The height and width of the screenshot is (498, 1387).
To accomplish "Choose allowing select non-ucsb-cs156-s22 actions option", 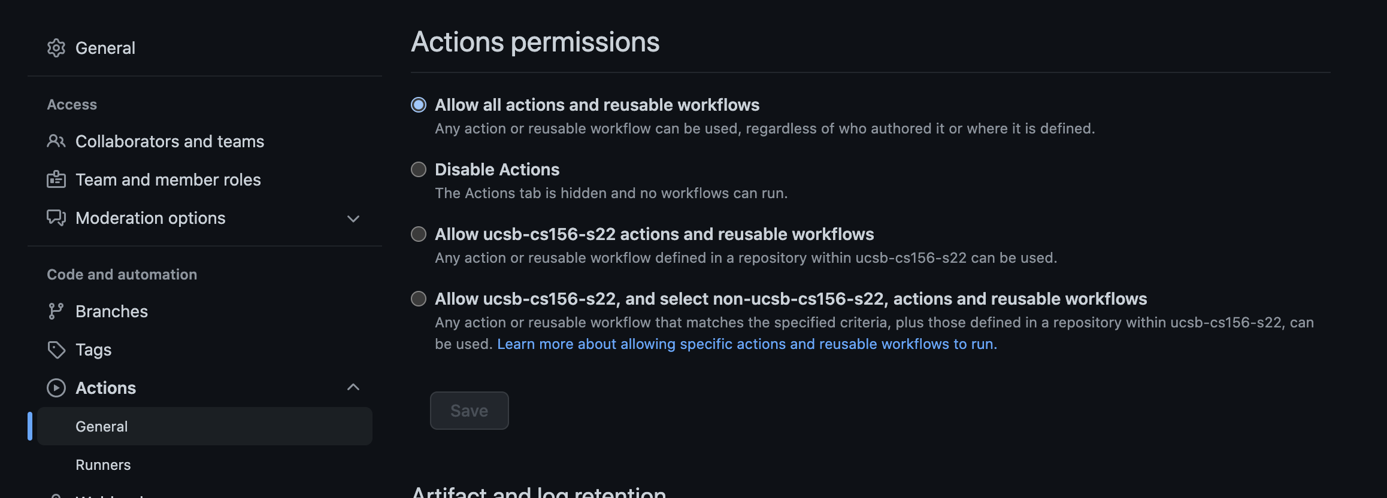I will [x=418, y=299].
